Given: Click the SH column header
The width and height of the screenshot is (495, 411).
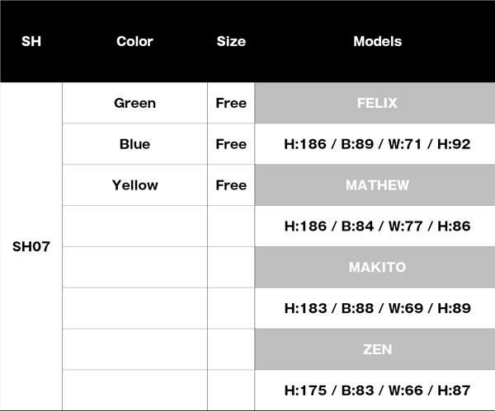Looking at the screenshot, I should coord(31,41).
